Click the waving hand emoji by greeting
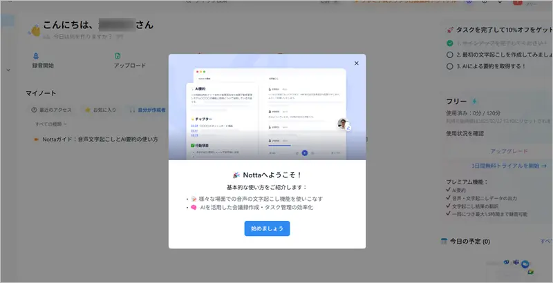Image resolution: width=553 pixels, height=283 pixels. point(35,30)
